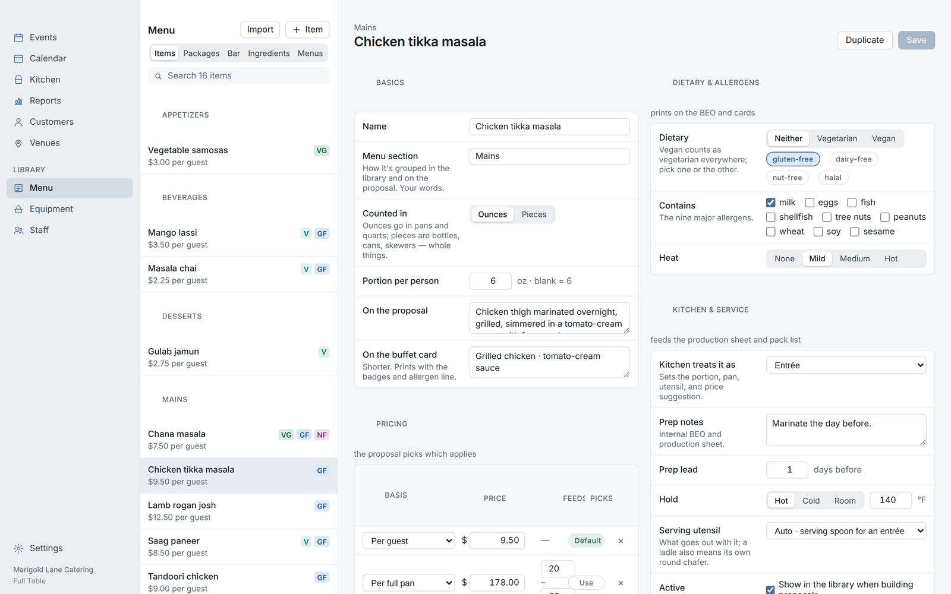The image size is (951, 594).
Task: Click the Settings gear icon
Action: tap(18, 548)
